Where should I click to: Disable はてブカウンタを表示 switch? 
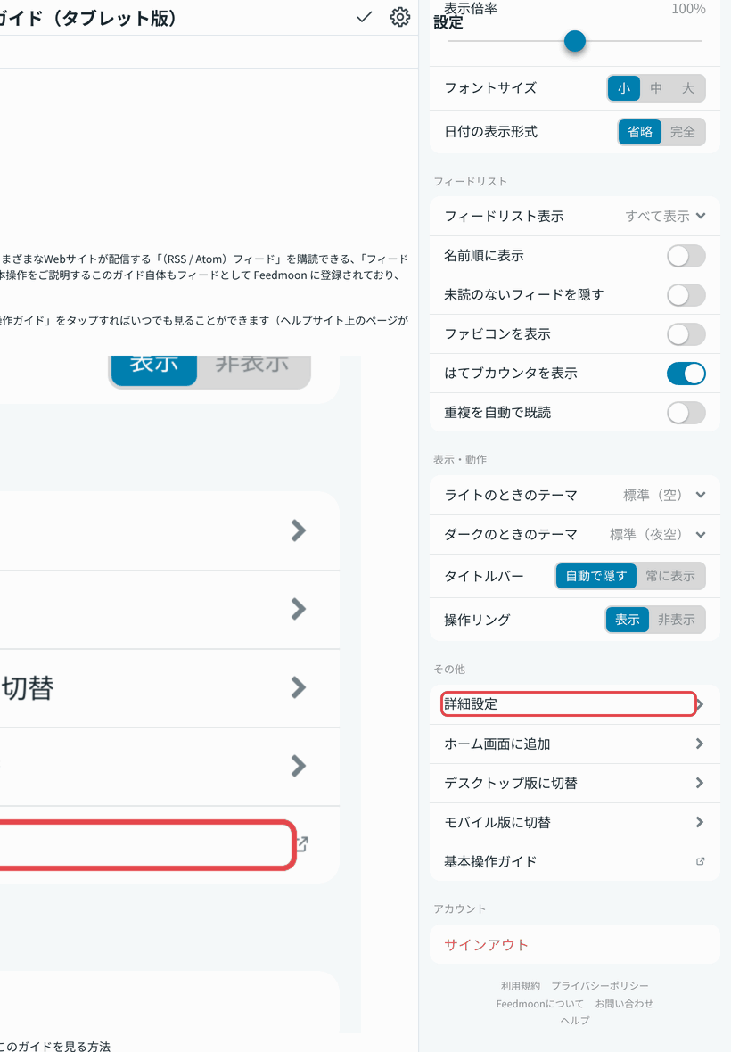(686, 373)
